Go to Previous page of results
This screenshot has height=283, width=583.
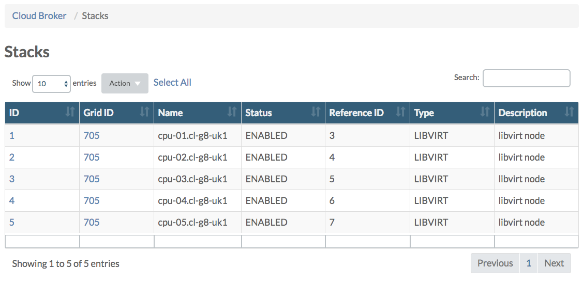[495, 263]
